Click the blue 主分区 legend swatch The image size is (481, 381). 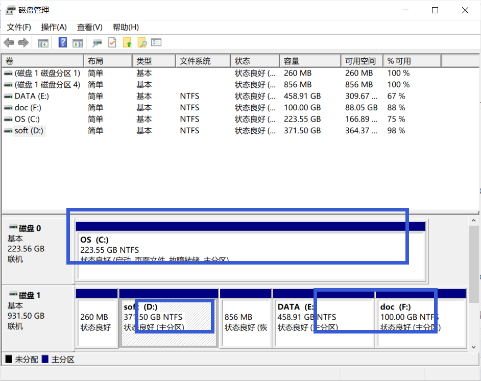click(45, 359)
